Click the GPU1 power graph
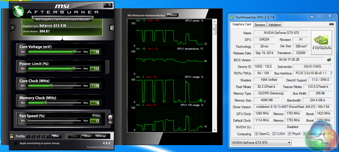 tap(169, 34)
